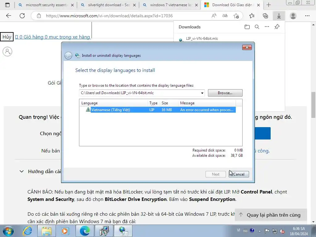Open the Favorites list icon

(252, 16)
